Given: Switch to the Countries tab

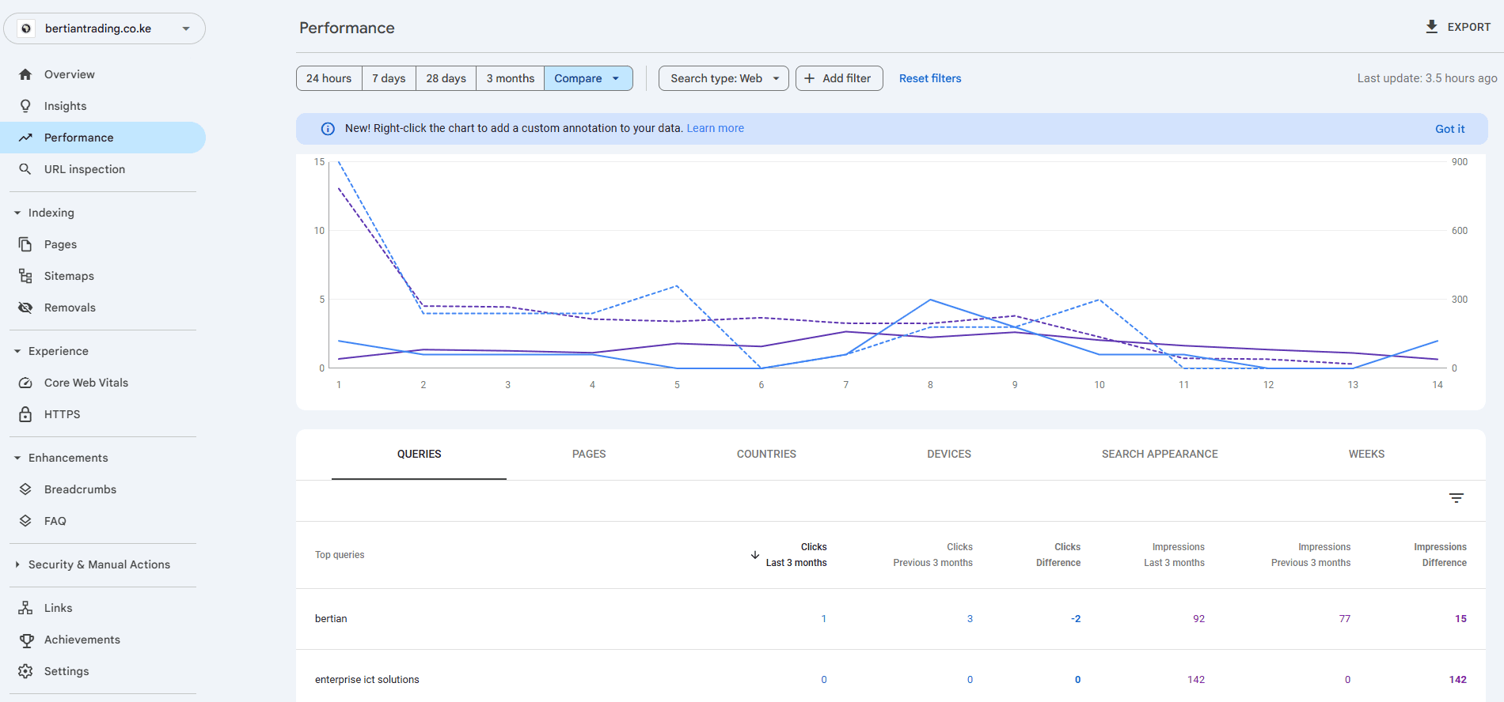Looking at the screenshot, I should pyautogui.click(x=766, y=454).
